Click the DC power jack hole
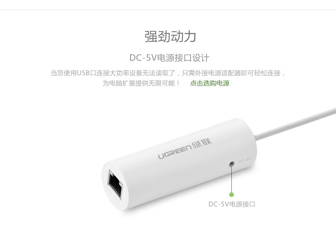 tap(231, 164)
